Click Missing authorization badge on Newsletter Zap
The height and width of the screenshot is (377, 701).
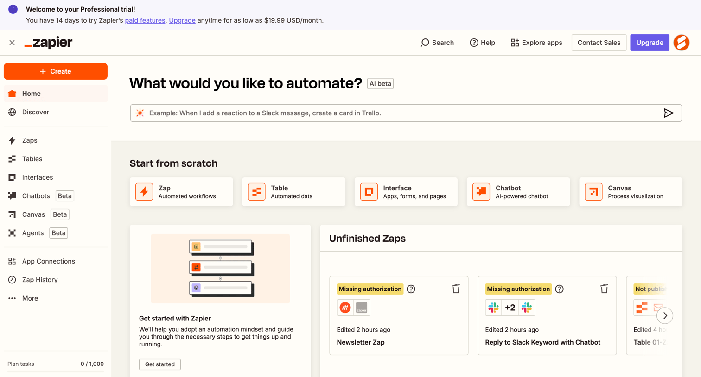coord(370,289)
